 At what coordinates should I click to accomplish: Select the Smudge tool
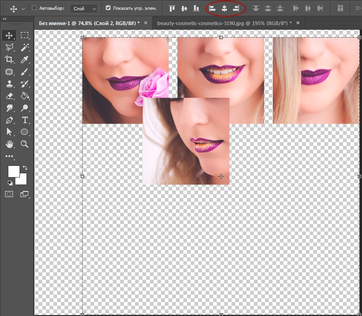coord(9,108)
